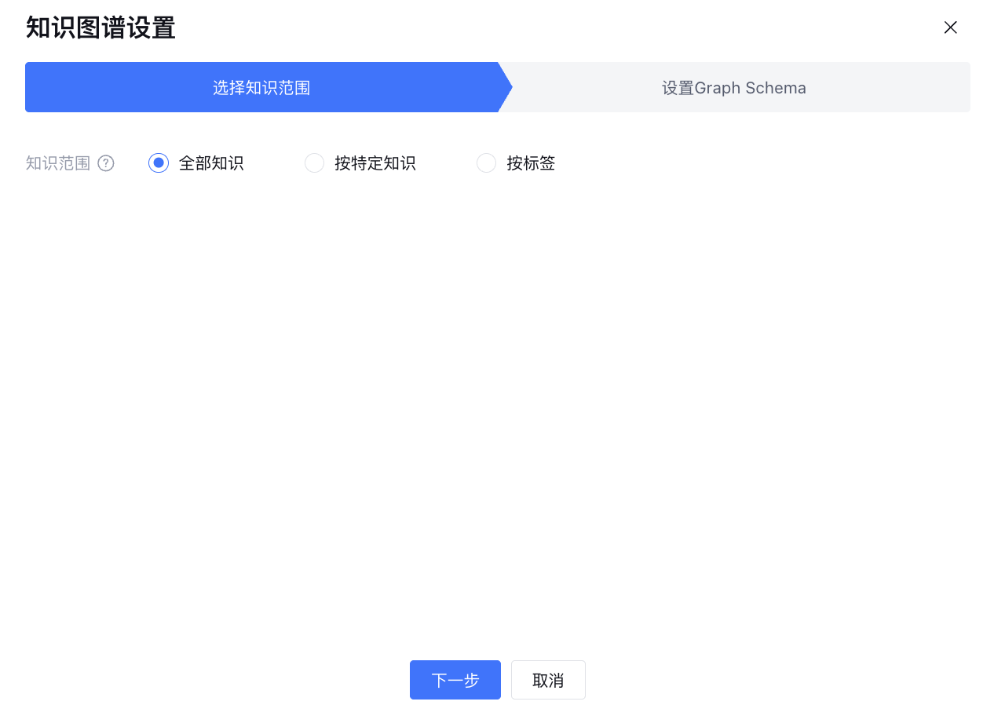
Task: Click the 知识范围 field label
Action: tap(58, 163)
